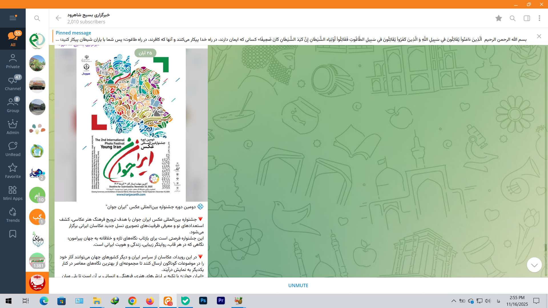Open the three-dot channel options menu
This screenshot has height=308, width=548.
[539, 18]
